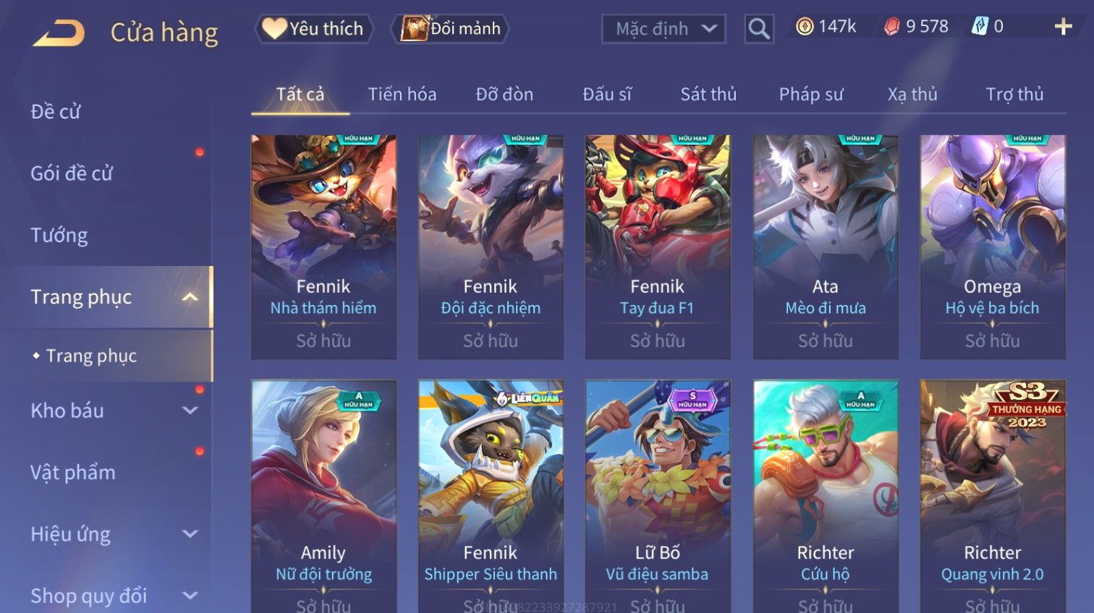Select the Pháp sư tab
The image size is (1094, 613).
coord(811,94)
